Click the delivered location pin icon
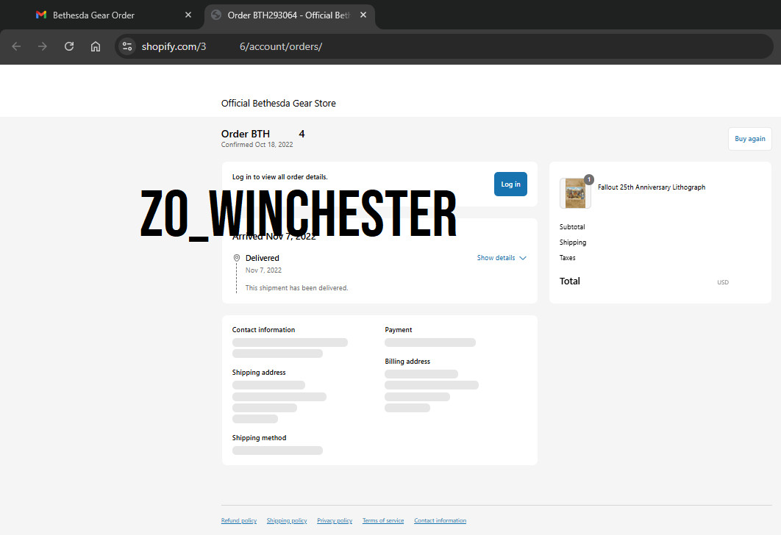 tap(237, 258)
